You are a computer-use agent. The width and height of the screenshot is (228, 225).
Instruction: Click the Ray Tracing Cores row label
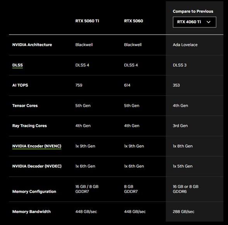click(29, 126)
